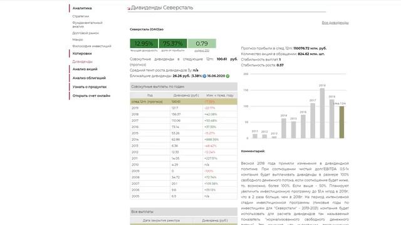Screen dimensions: 401x225
Task: Click the Северсталь (ОАО)ао stock name
Action: pyautogui.click(x=147, y=29)
